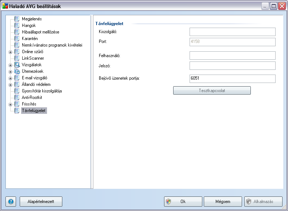Viewport: 288px width, 211px height.
Task: Click the Tesztkapcsolat button
Action: pyautogui.click(x=212, y=91)
